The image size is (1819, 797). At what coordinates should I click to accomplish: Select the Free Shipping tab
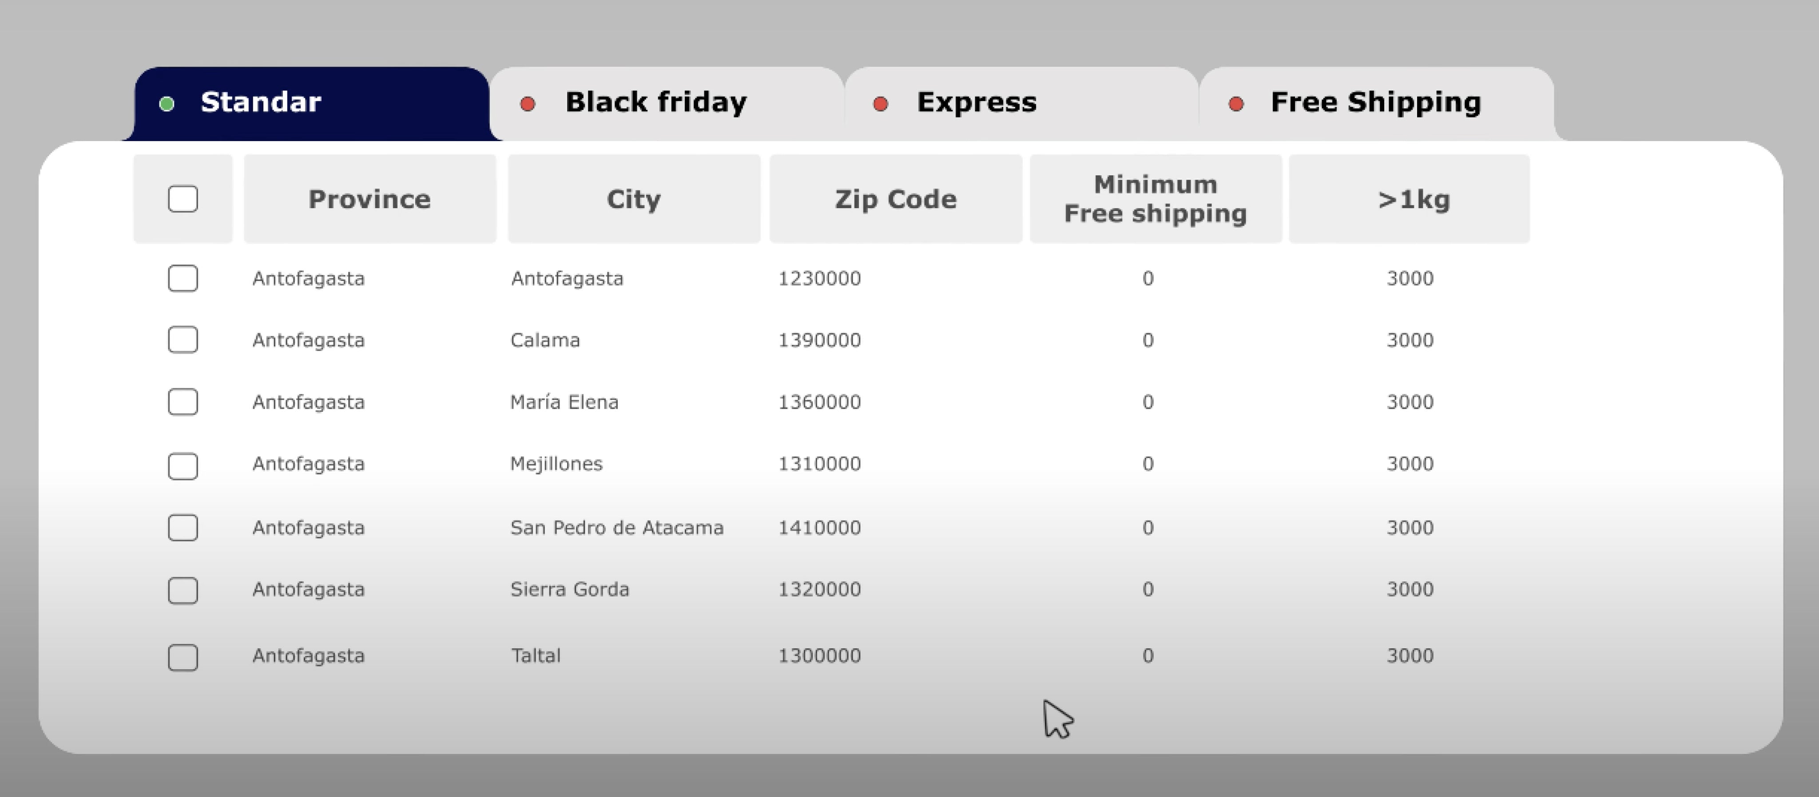[1375, 103]
